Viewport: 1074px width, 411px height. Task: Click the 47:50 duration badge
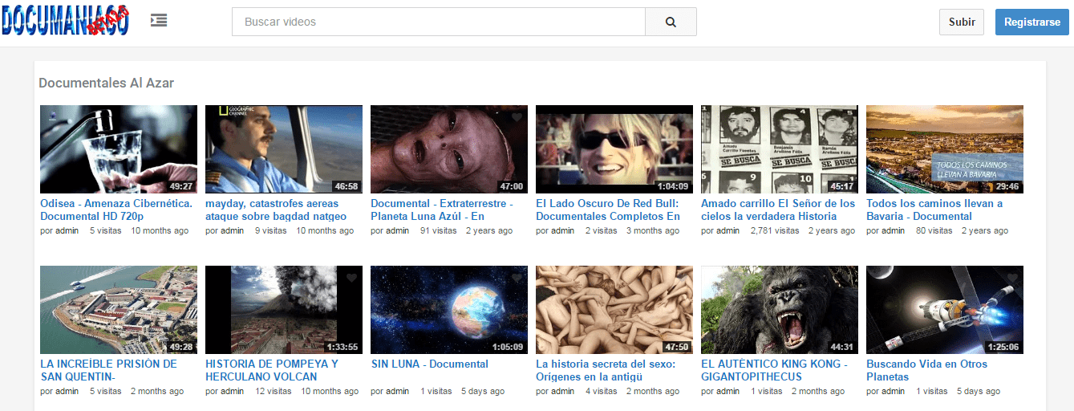pyautogui.click(x=677, y=347)
